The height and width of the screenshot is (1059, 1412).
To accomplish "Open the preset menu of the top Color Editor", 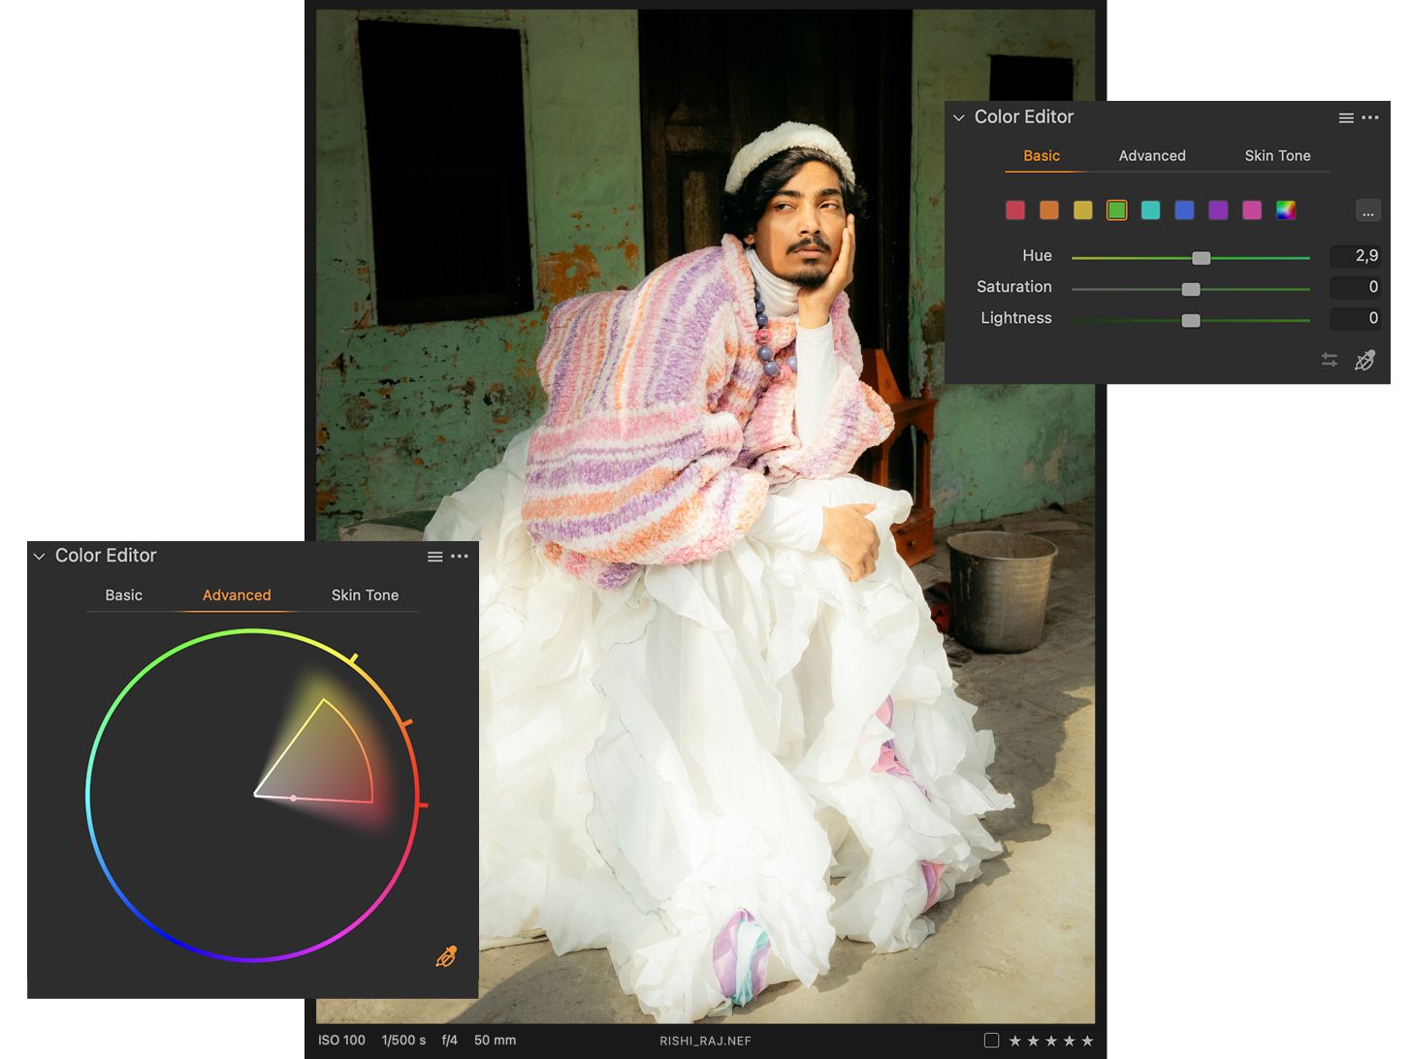I will point(1346,117).
